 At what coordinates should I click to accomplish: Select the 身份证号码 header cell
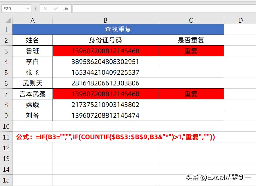pos(105,40)
